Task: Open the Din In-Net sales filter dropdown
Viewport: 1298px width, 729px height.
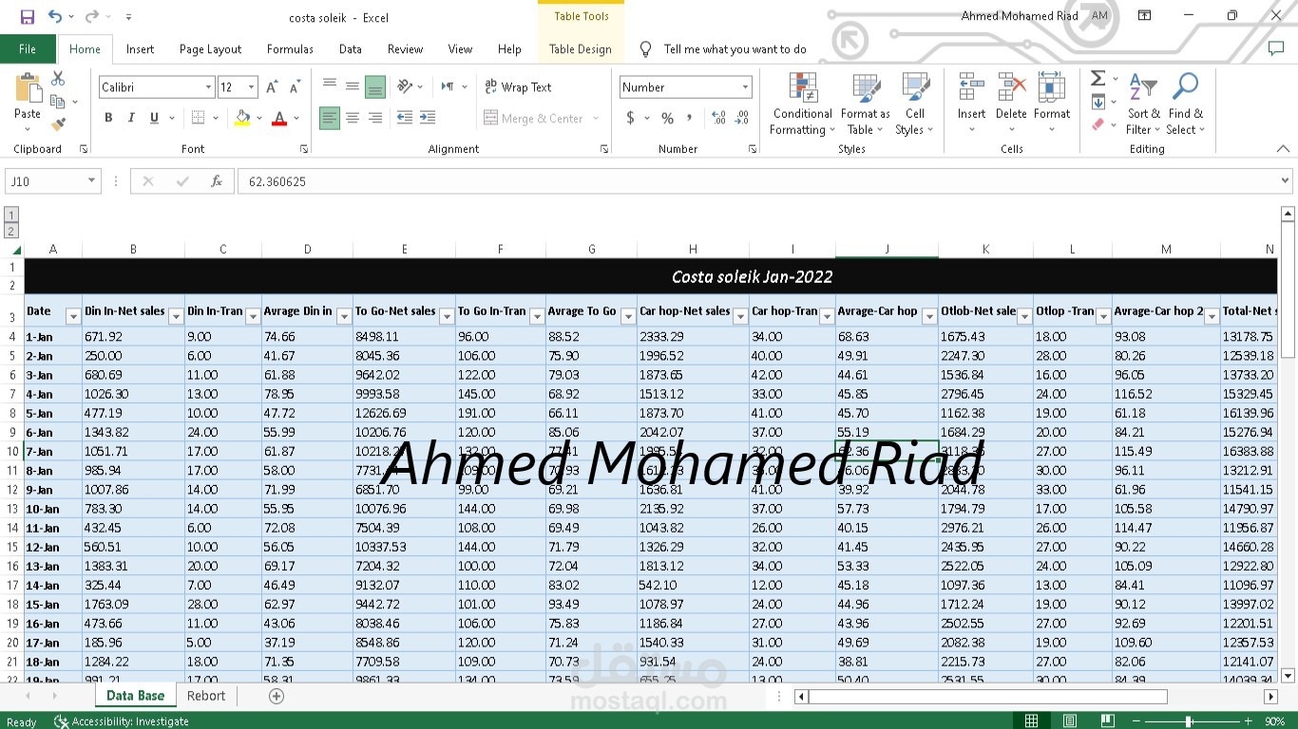Action: click(x=176, y=317)
